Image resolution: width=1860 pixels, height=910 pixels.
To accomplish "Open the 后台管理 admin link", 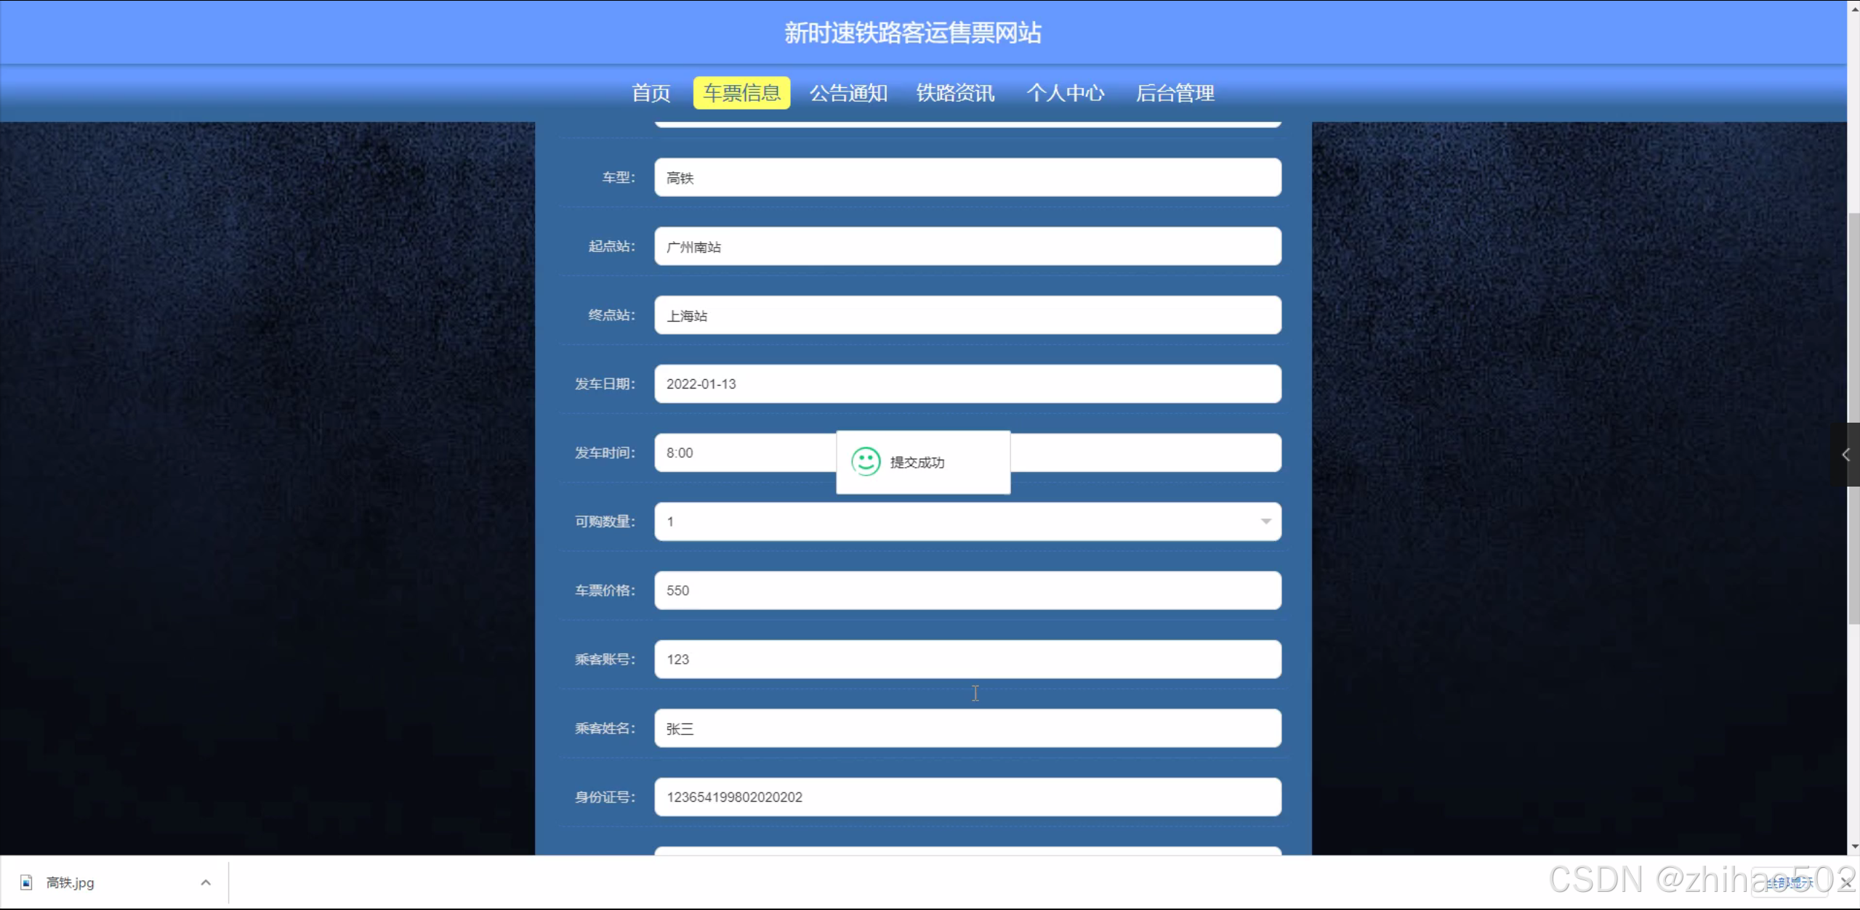I will click(1175, 93).
